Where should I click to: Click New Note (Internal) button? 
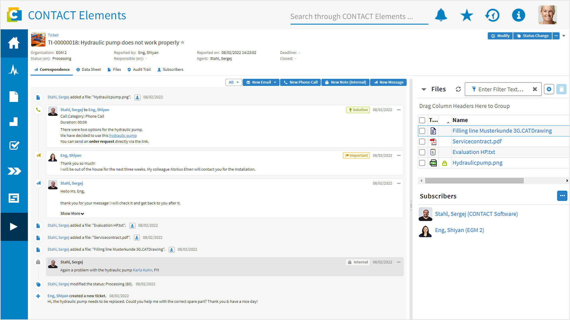346,82
